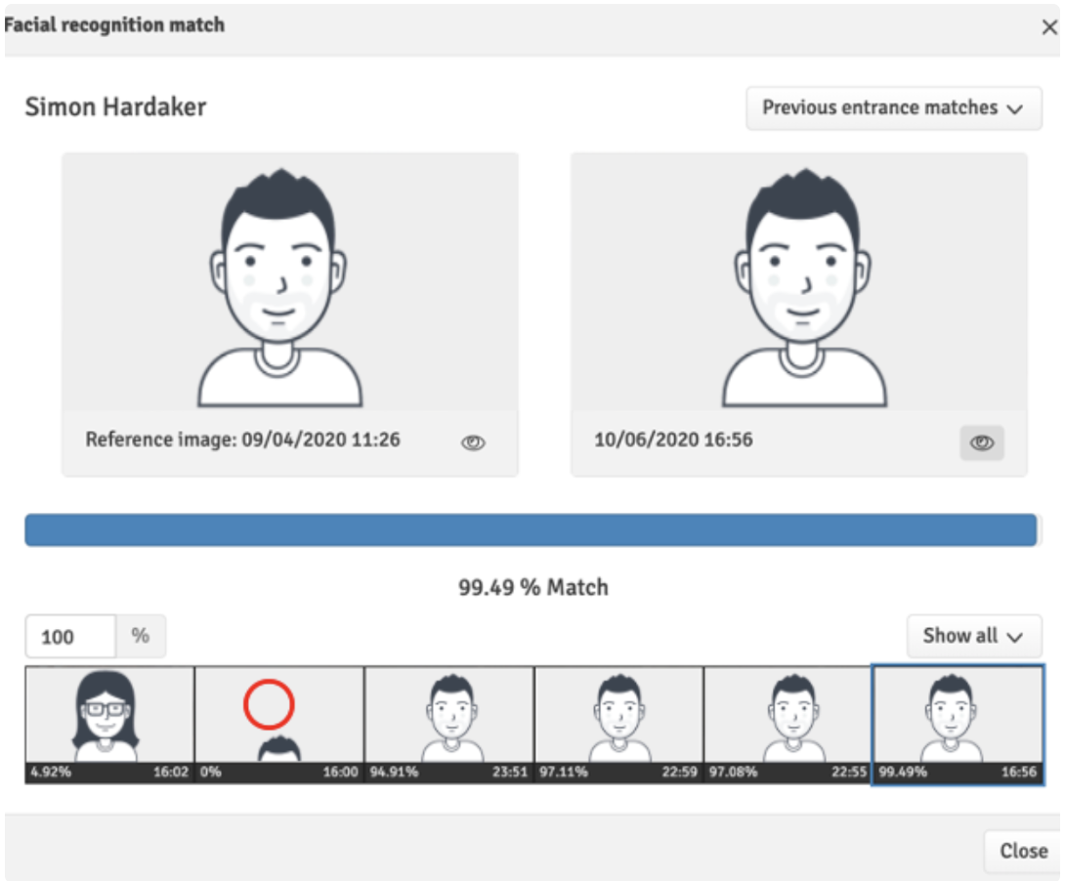Click the match threshold percentage field
Viewport: 1065px width, 881px height.
coord(70,637)
